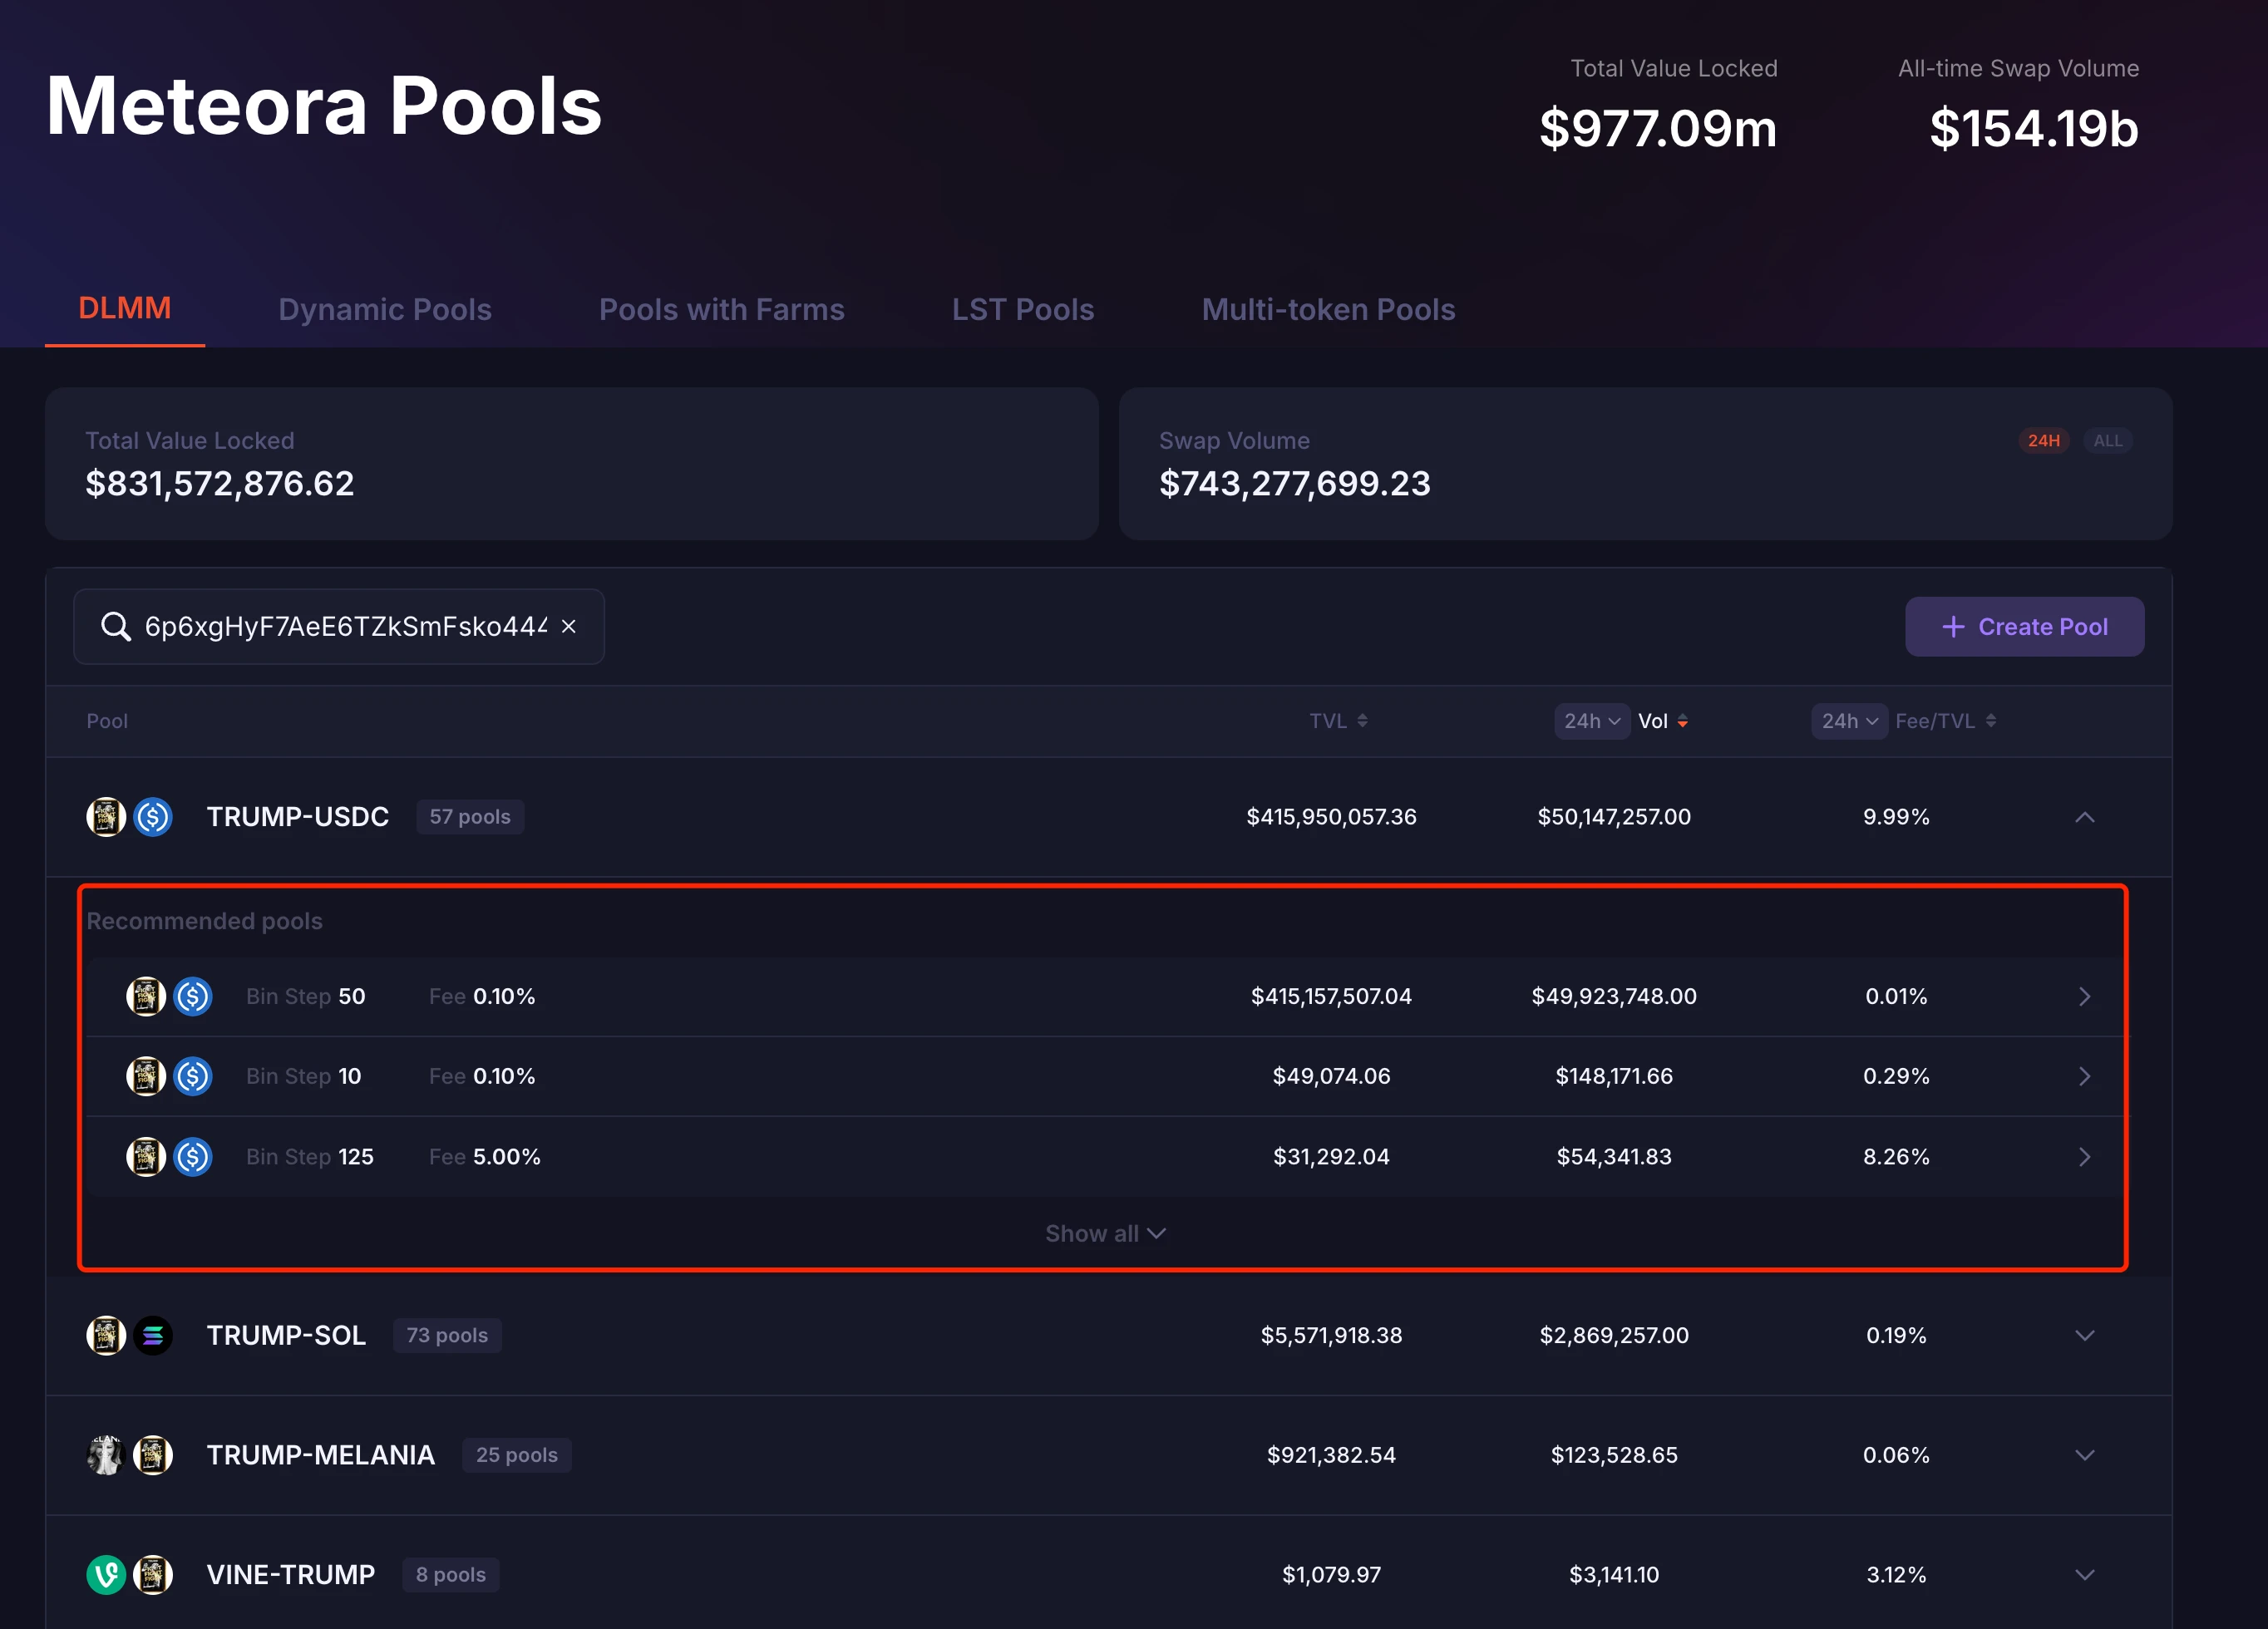Click VINE token icon in VINE-TRUMP row
This screenshot has height=1629, width=2268.
[x=106, y=1575]
